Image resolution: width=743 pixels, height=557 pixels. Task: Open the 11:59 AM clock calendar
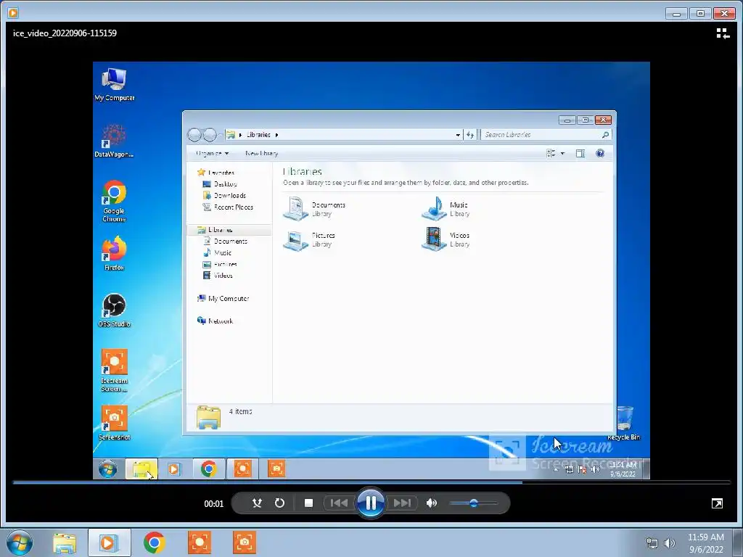705,542
